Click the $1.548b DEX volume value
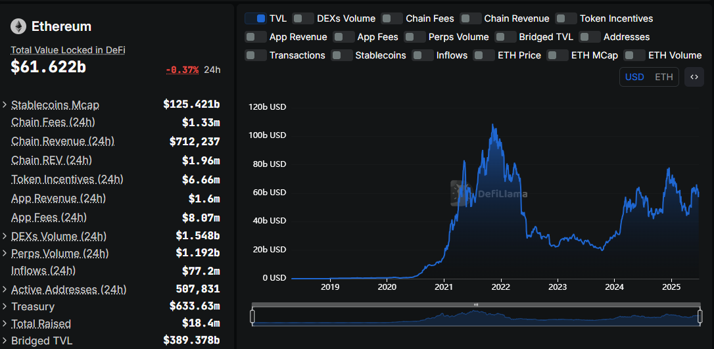Image resolution: width=714 pixels, height=349 pixels. point(198,236)
